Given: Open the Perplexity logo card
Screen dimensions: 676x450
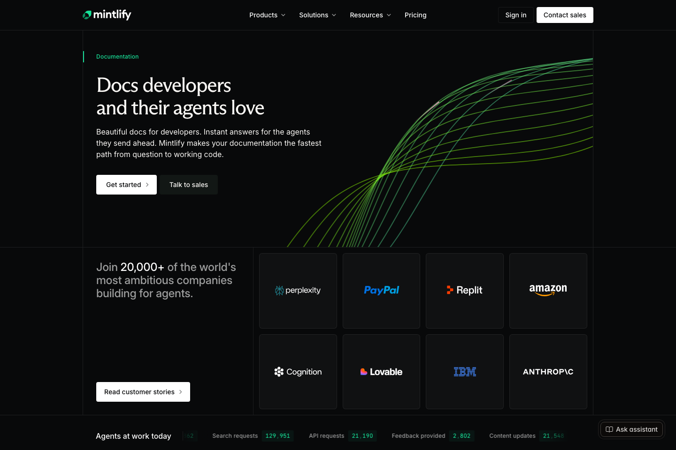Looking at the screenshot, I should point(298,291).
